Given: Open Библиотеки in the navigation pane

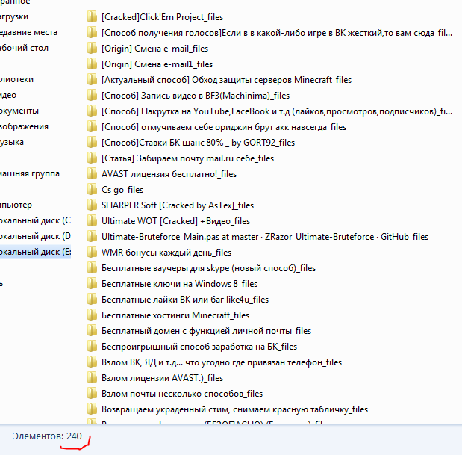Looking at the screenshot, I should point(17,79).
